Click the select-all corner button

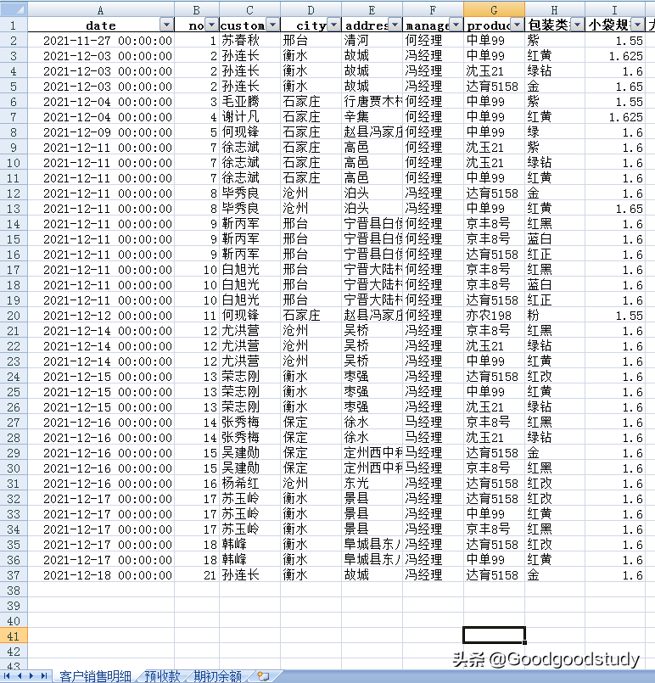14,9
